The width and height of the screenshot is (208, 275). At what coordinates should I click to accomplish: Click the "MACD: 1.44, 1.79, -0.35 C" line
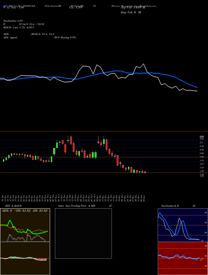pyautogui.click(x=19, y=27)
